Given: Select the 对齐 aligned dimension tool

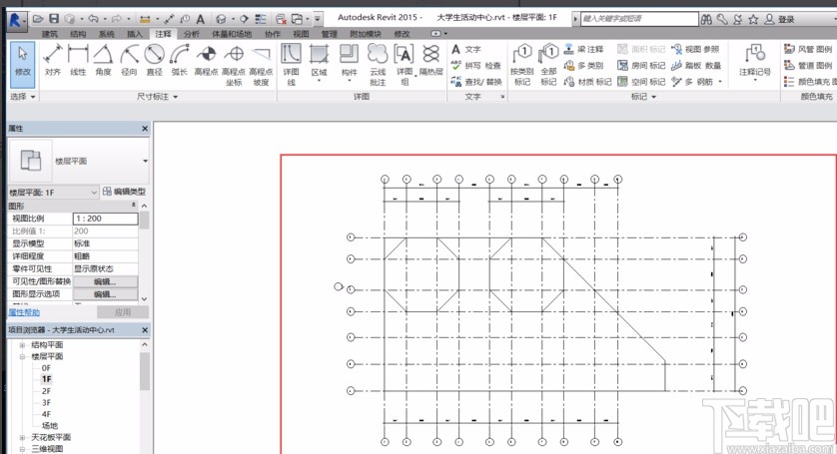Looking at the screenshot, I should coord(52,60).
